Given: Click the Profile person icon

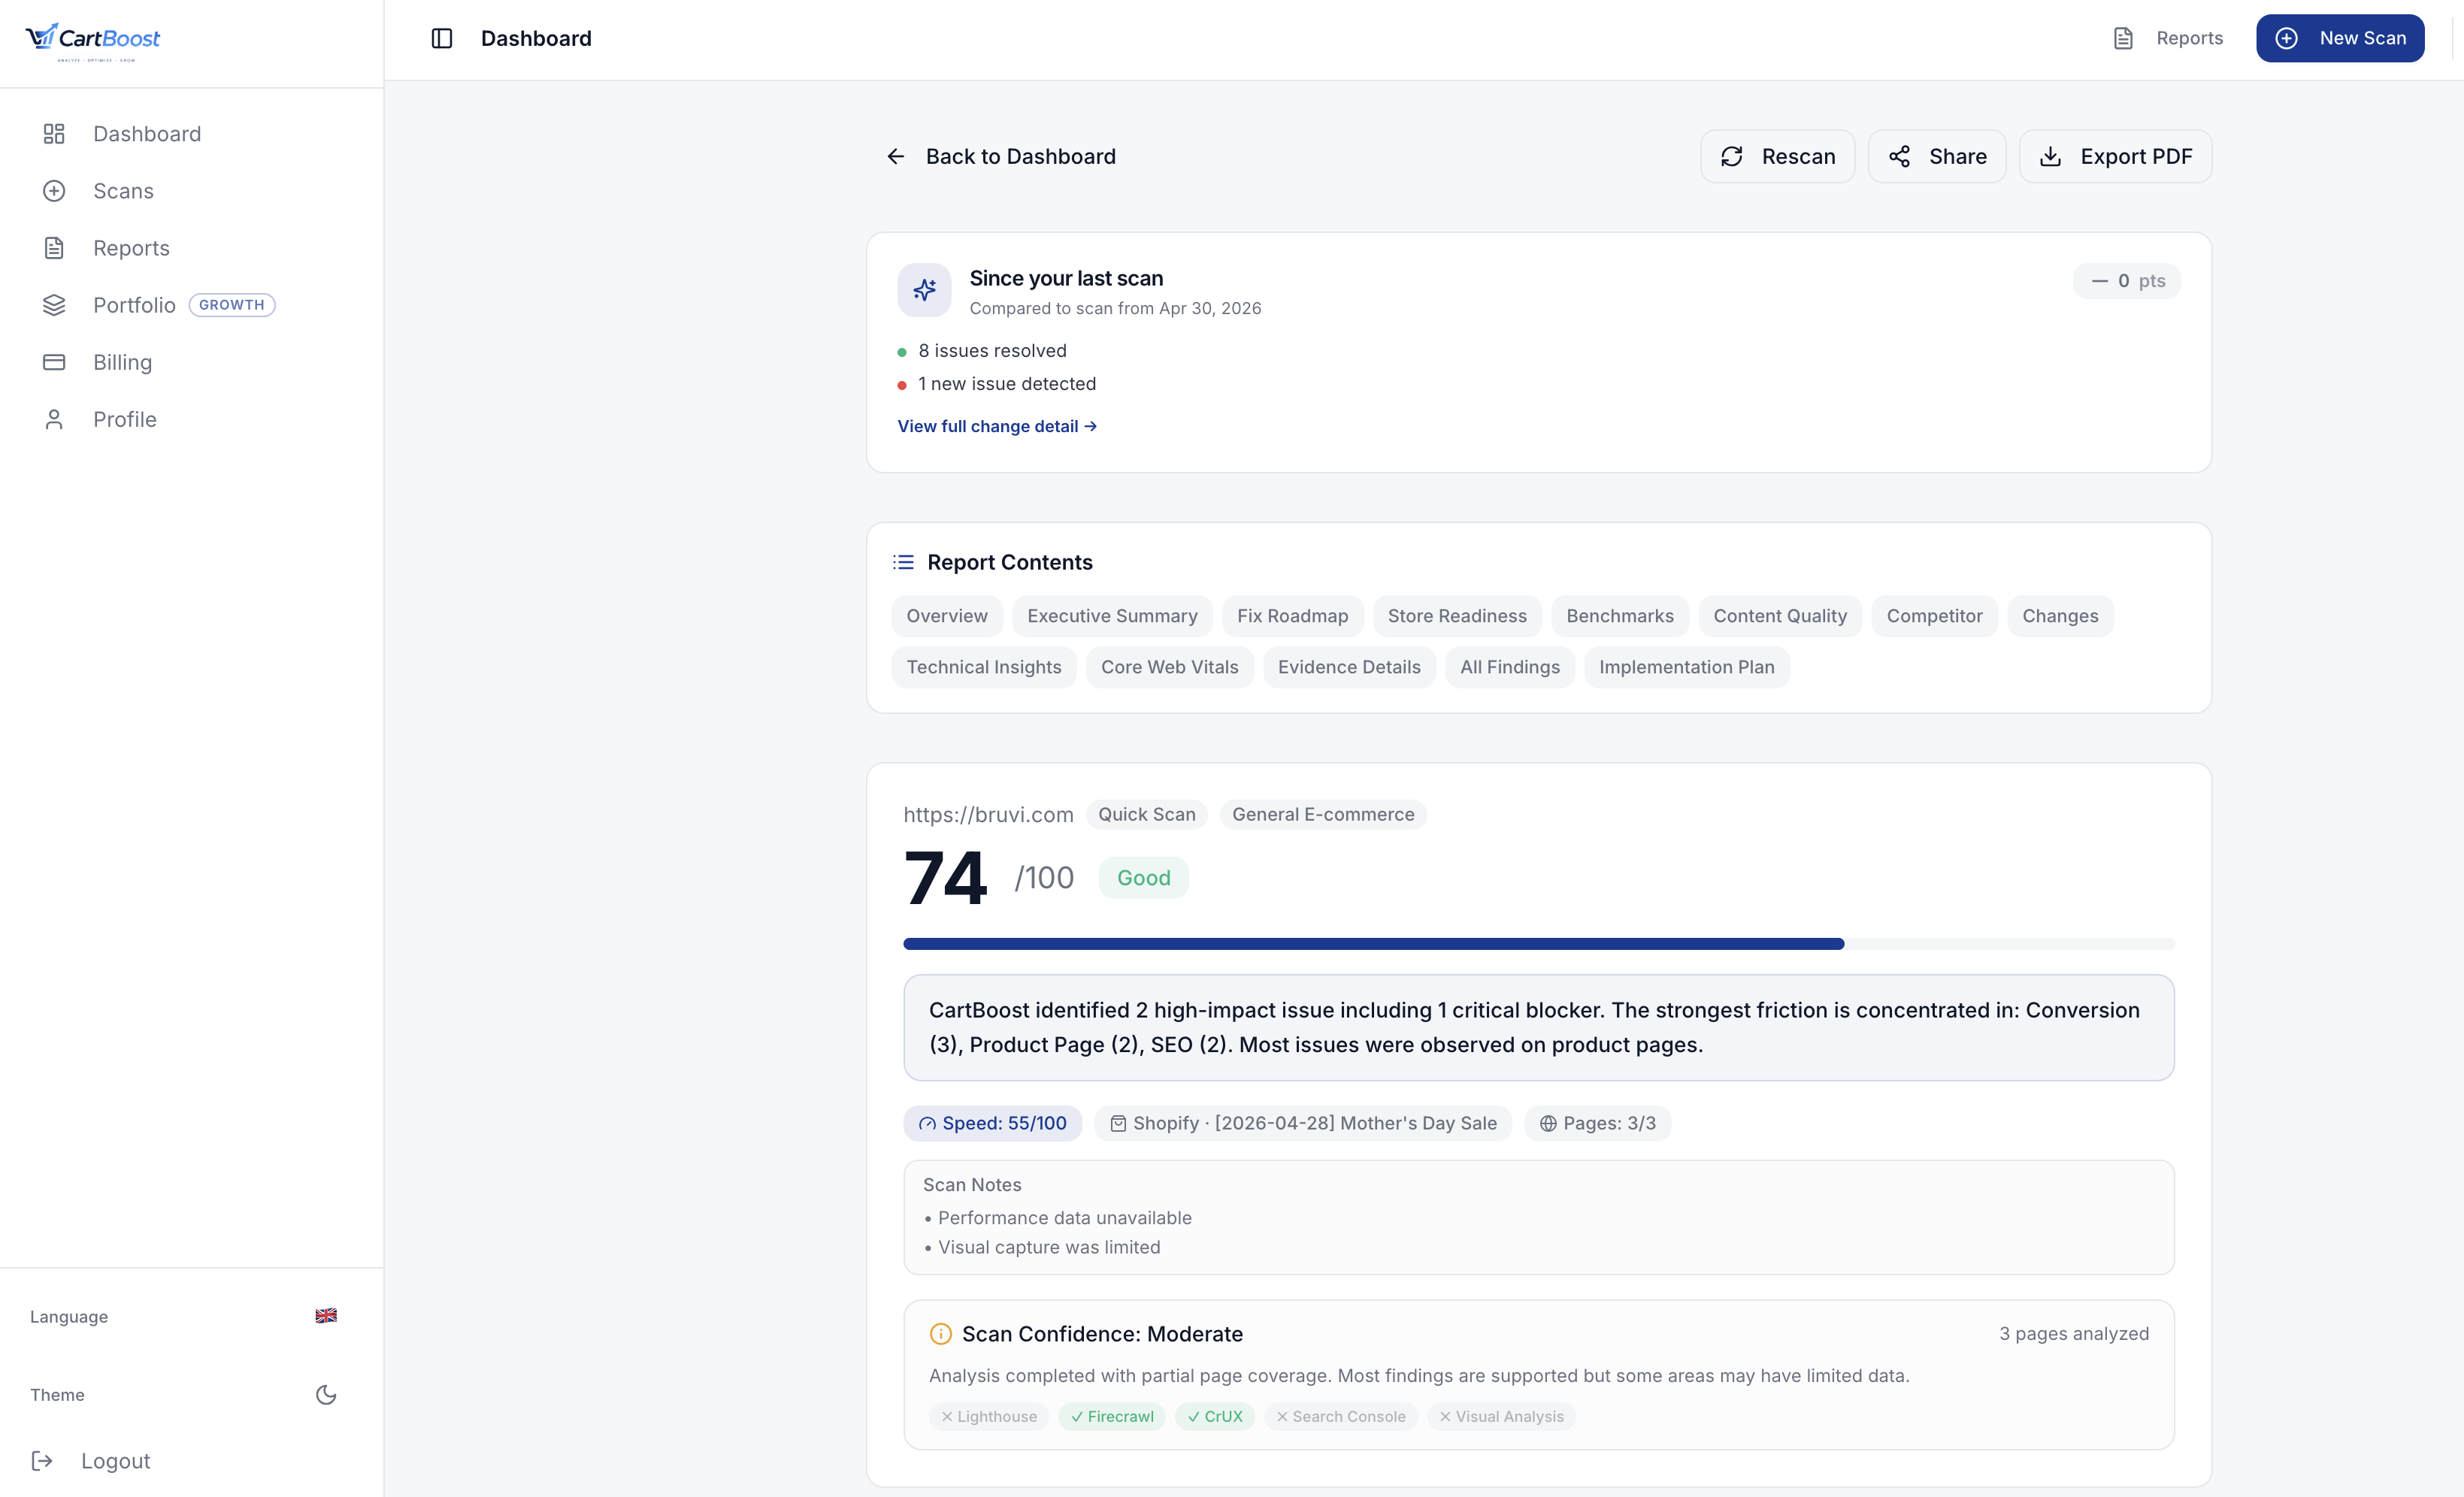Looking at the screenshot, I should (x=54, y=419).
